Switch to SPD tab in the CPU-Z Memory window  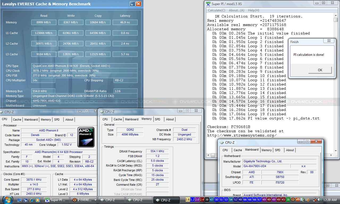click(158, 119)
